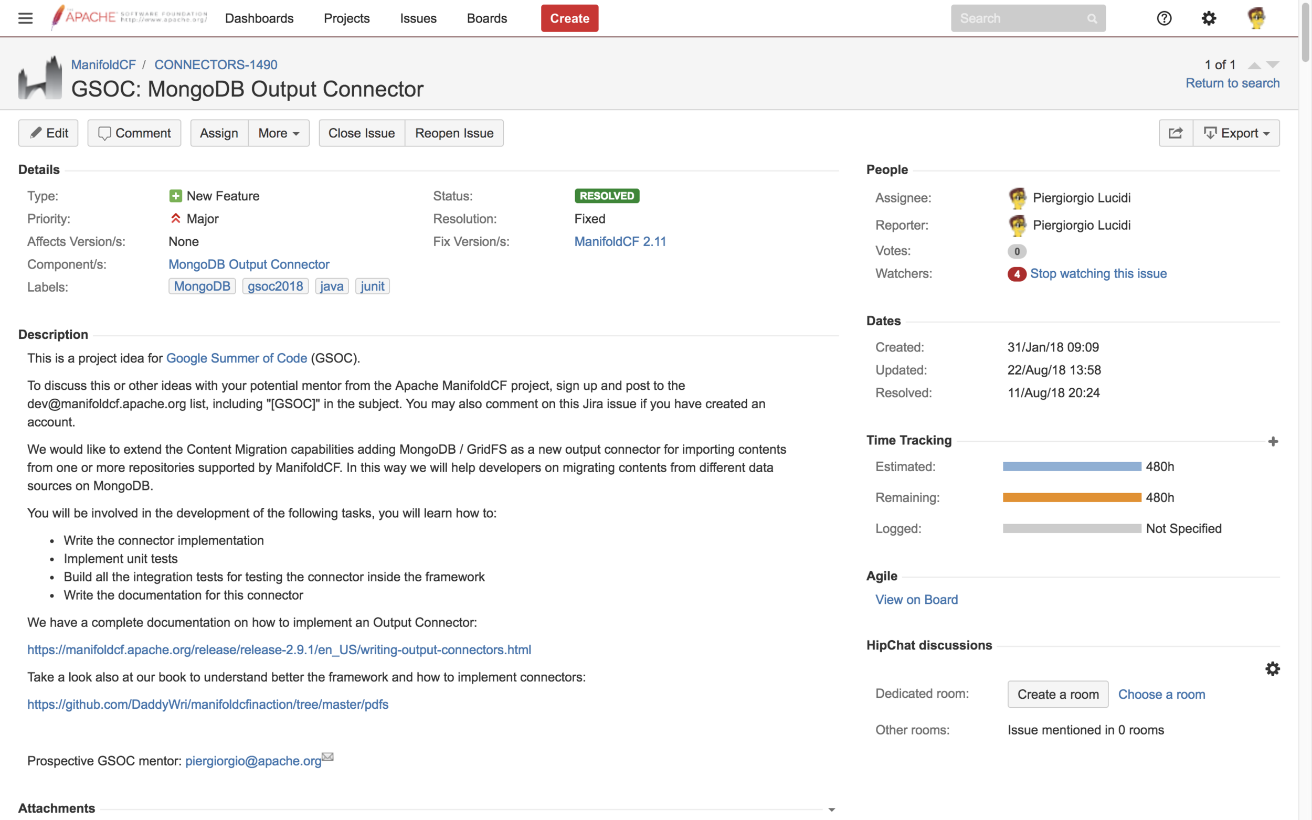Click the MongoDB label tag
This screenshot has width=1312, height=820.
click(202, 286)
